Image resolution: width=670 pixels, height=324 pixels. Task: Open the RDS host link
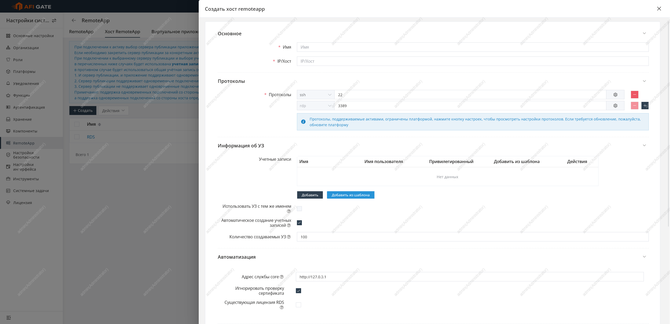[91, 137]
